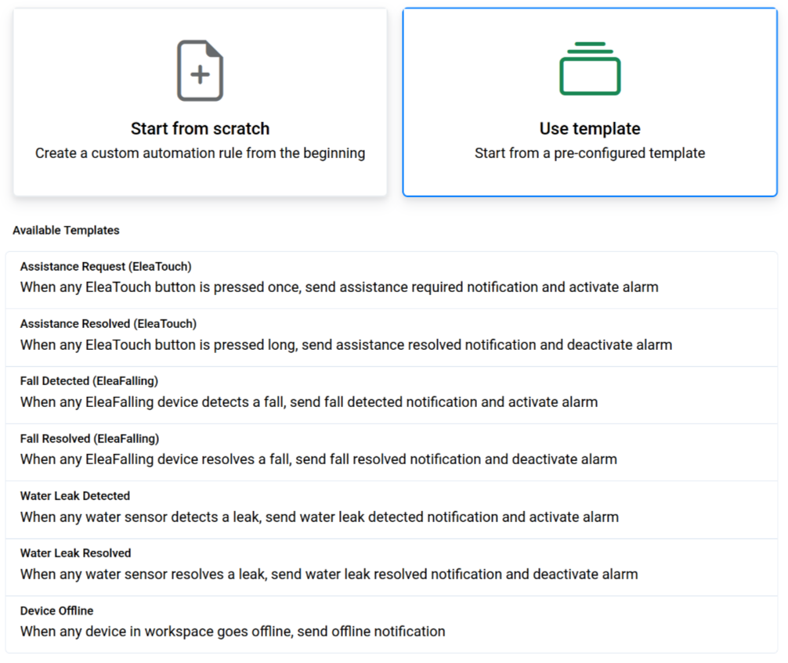This screenshot has height=663, width=788.
Task: Pick the Fall Resolved (EleaFalling) template
Action: (x=89, y=438)
